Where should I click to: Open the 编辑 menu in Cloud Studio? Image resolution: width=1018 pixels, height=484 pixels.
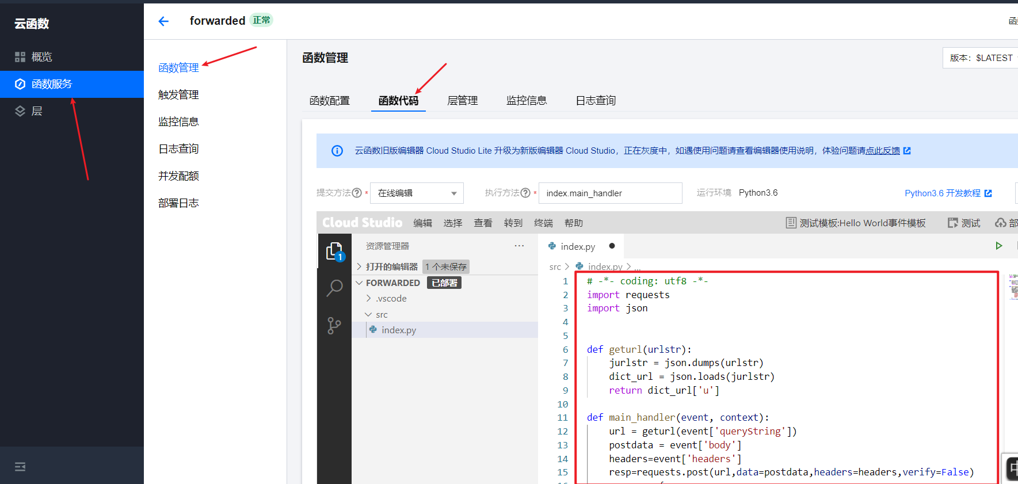(x=422, y=223)
